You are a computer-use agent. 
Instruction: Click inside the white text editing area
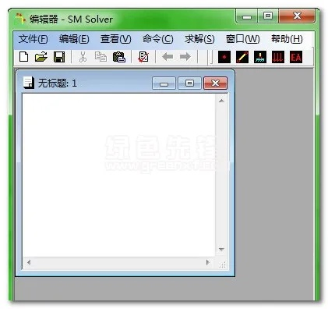119,175
